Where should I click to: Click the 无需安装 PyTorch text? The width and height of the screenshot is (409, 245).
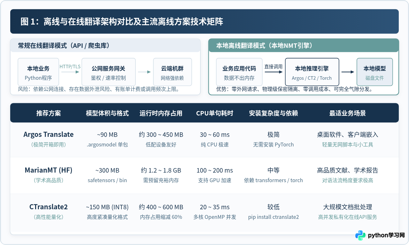click(274, 145)
